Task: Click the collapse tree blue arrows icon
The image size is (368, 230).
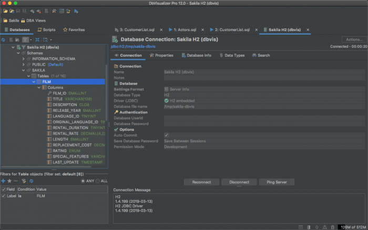Action: point(37,39)
